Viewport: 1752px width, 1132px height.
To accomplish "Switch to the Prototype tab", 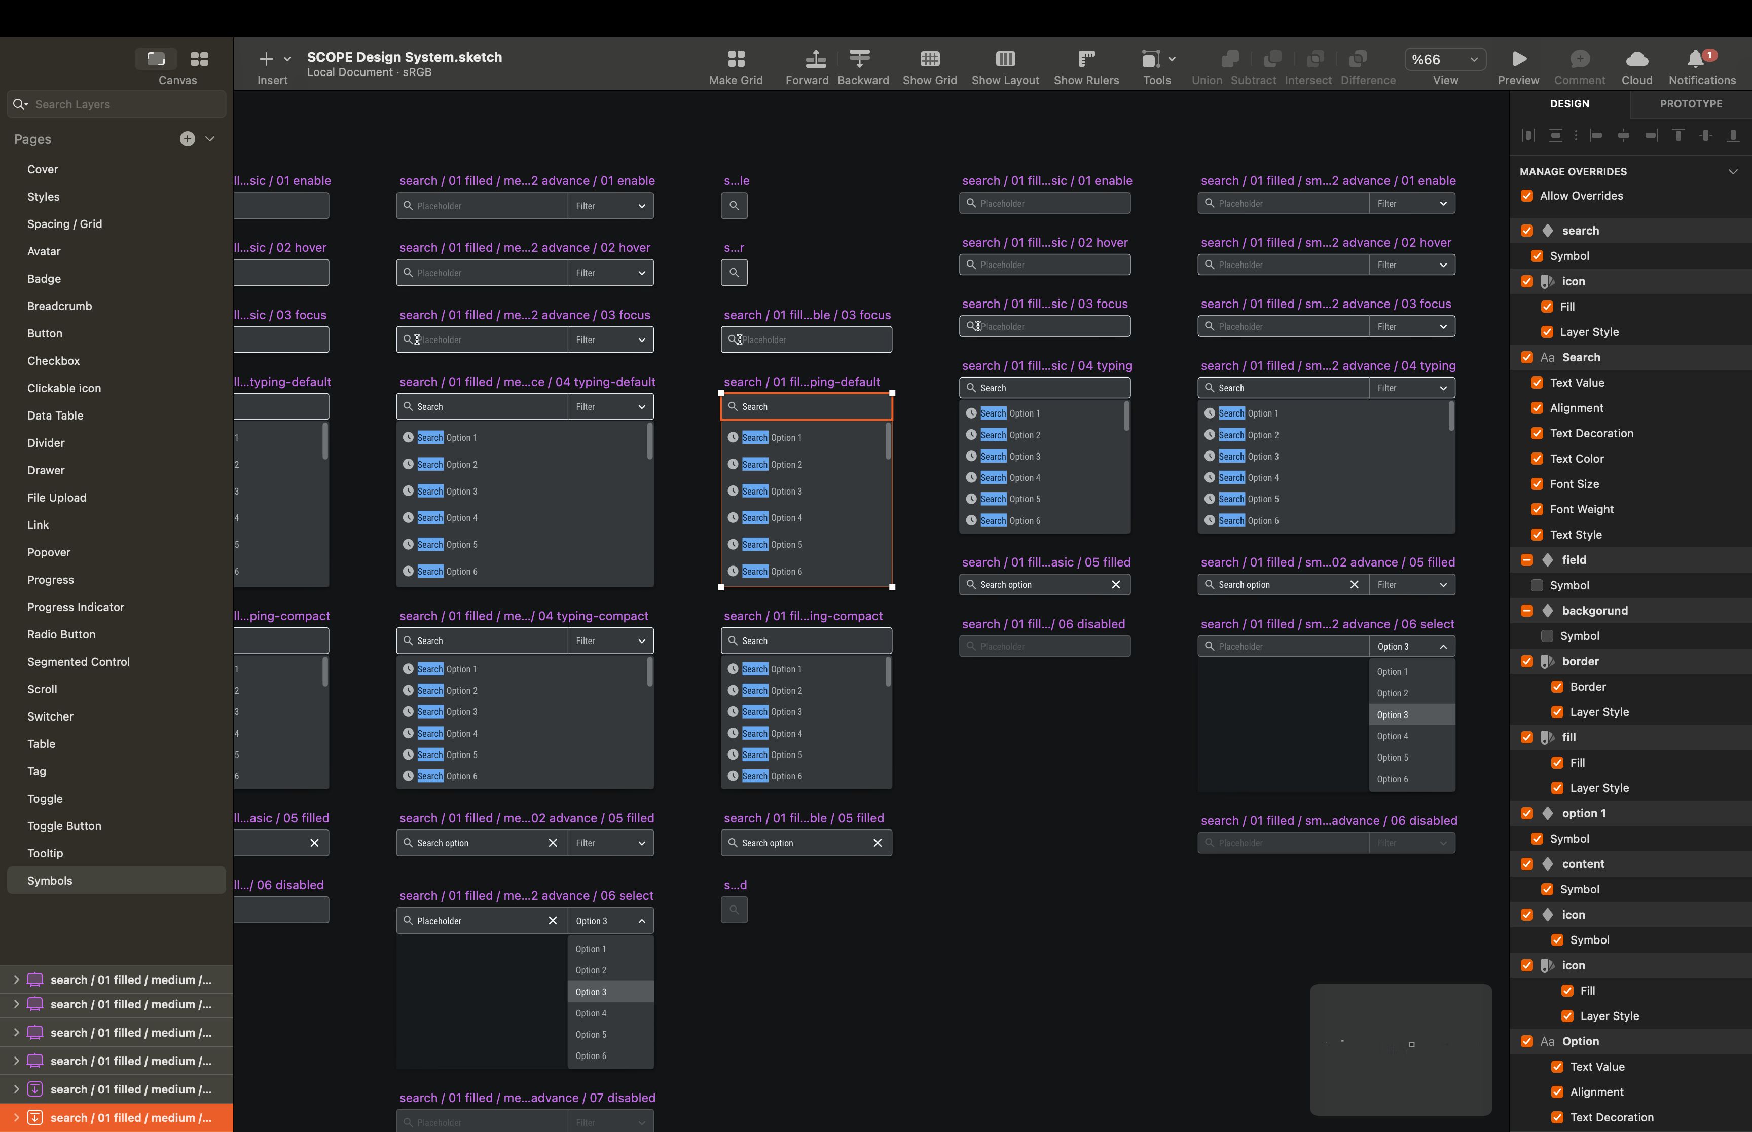I will (x=1691, y=104).
